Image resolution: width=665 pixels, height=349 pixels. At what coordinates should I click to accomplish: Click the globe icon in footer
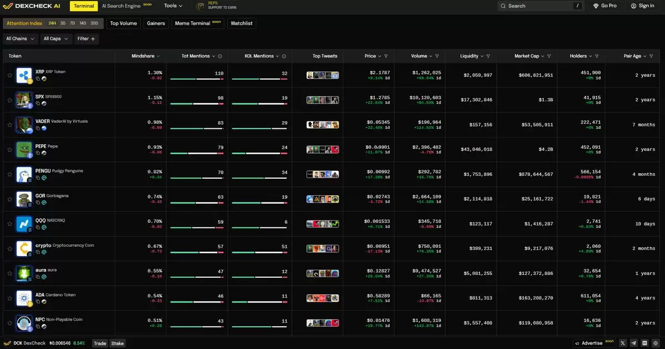click(655, 343)
